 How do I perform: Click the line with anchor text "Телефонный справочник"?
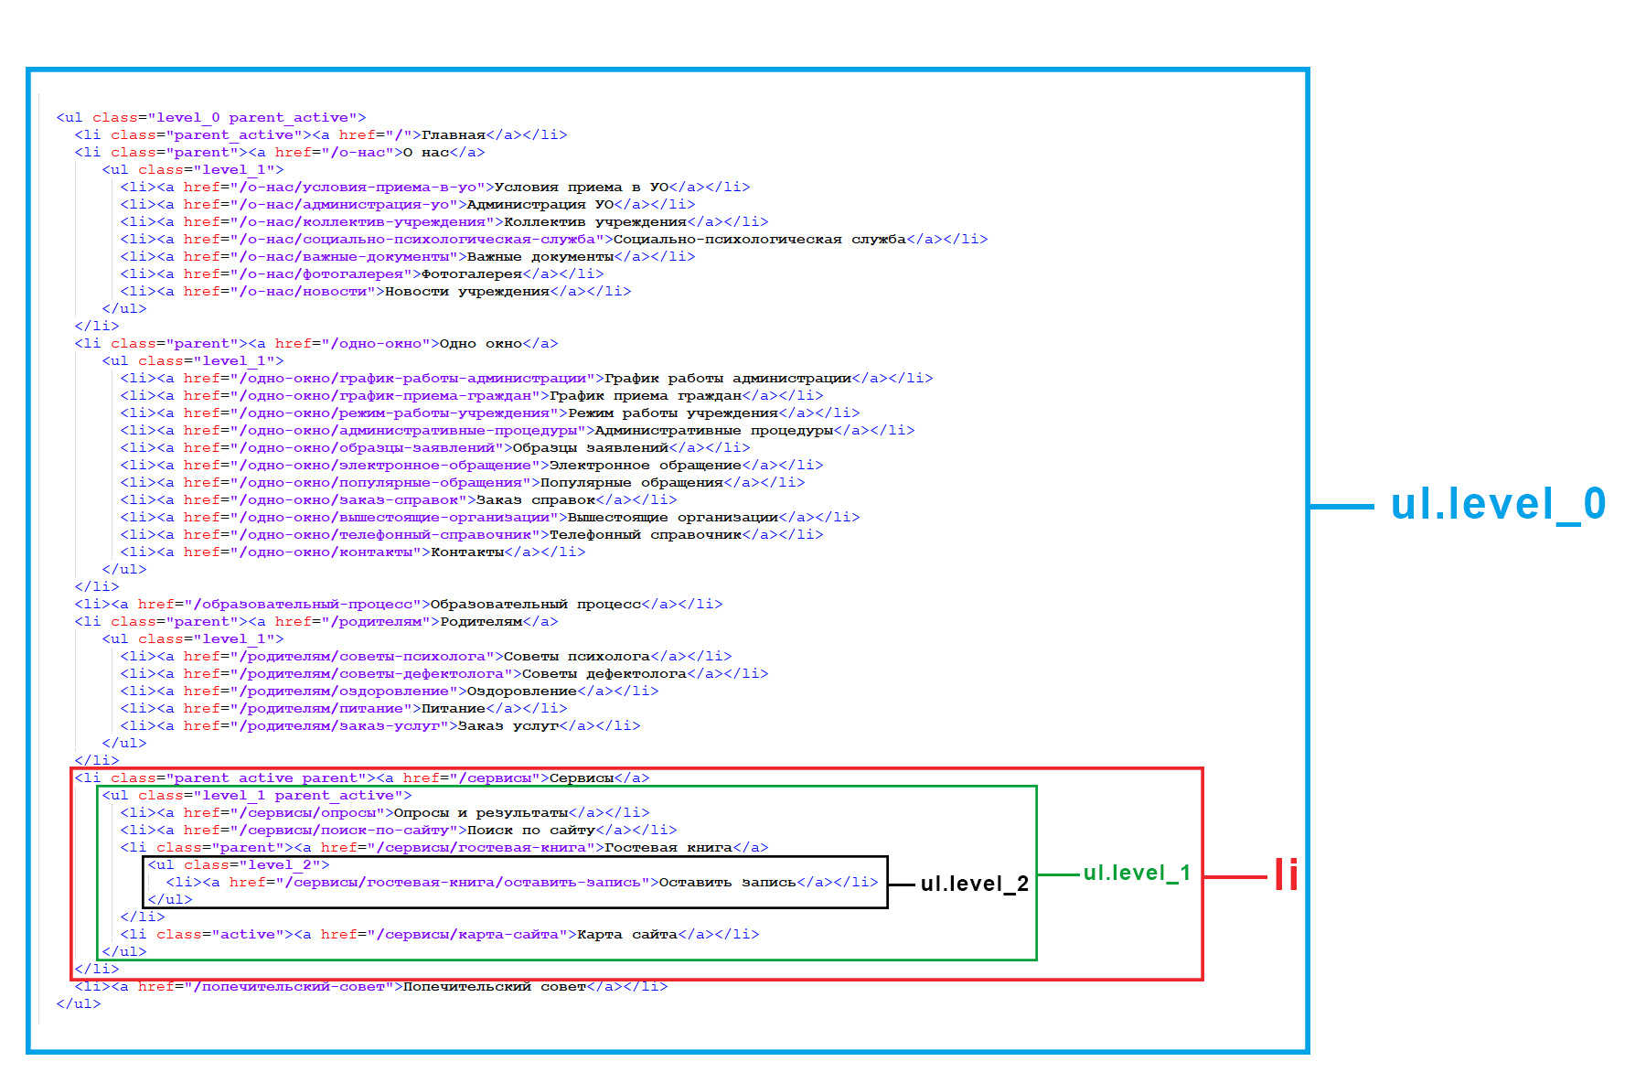click(472, 535)
